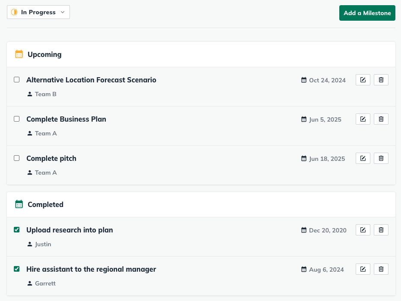401x301 pixels.
Task: Uncheck Hire assistant to the regional manager
Action: click(17, 269)
